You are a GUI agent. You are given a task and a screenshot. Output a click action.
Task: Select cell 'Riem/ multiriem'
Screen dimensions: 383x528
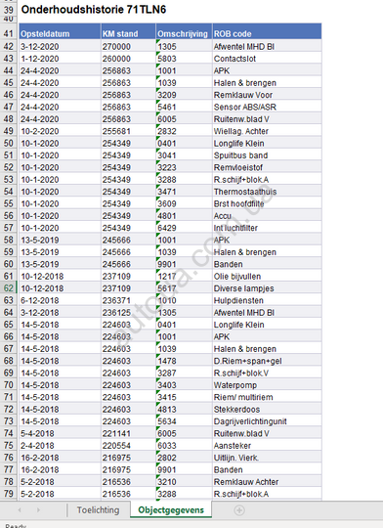click(x=267, y=397)
